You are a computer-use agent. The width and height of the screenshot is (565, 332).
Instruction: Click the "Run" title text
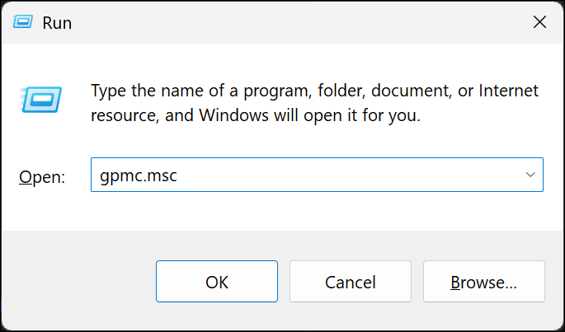point(57,23)
